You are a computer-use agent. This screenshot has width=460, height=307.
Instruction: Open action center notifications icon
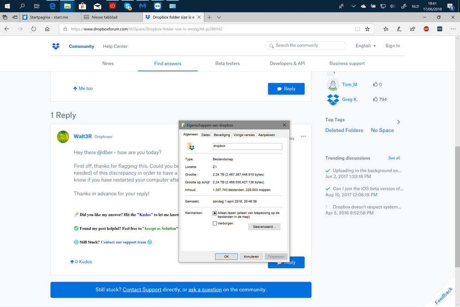tap(451, 6)
